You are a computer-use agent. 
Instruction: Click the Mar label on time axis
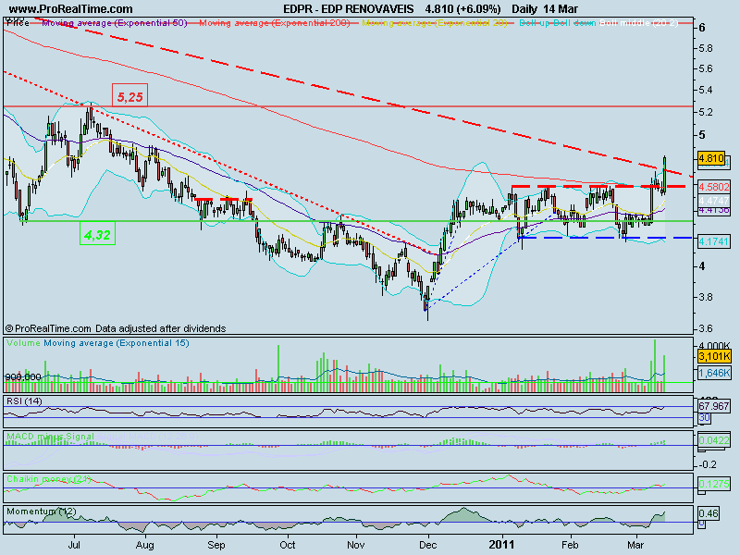click(635, 545)
